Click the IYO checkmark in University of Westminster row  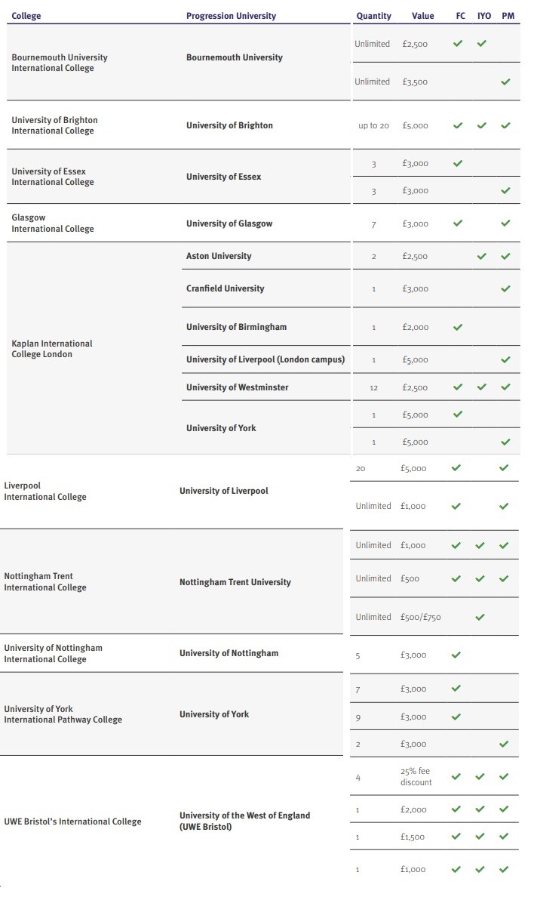pyautogui.click(x=481, y=387)
